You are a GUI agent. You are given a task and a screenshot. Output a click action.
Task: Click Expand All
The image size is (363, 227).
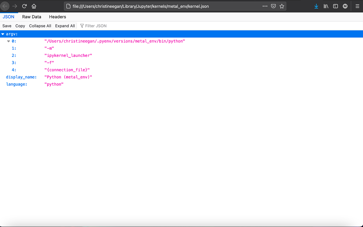(65, 26)
